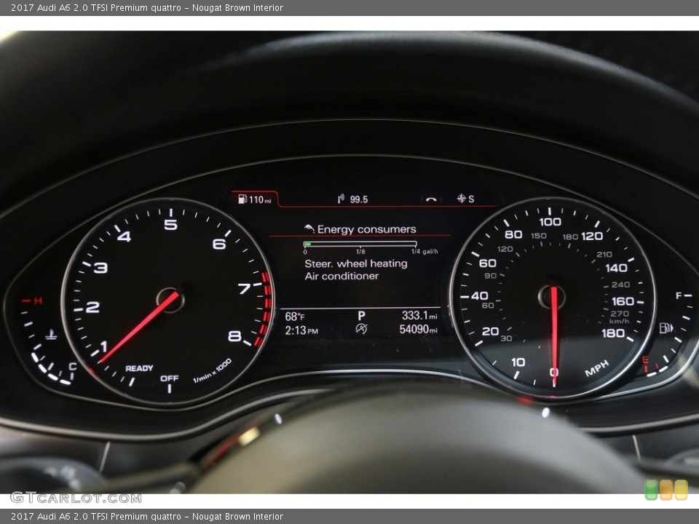The width and height of the screenshot is (699, 524).
Task: Click the fuel pump icon beside 110 mi
Action: tap(242, 199)
